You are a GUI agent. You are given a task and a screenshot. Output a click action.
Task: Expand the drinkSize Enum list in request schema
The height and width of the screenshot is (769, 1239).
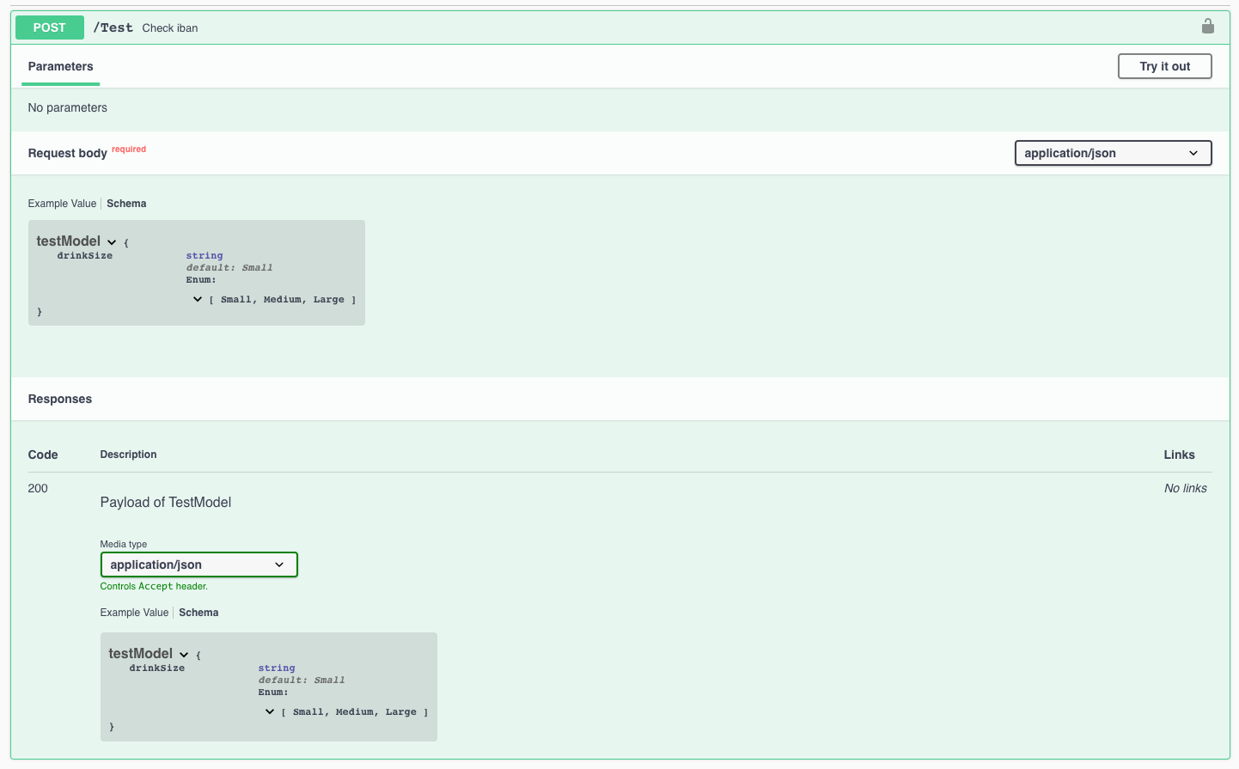pyautogui.click(x=198, y=298)
